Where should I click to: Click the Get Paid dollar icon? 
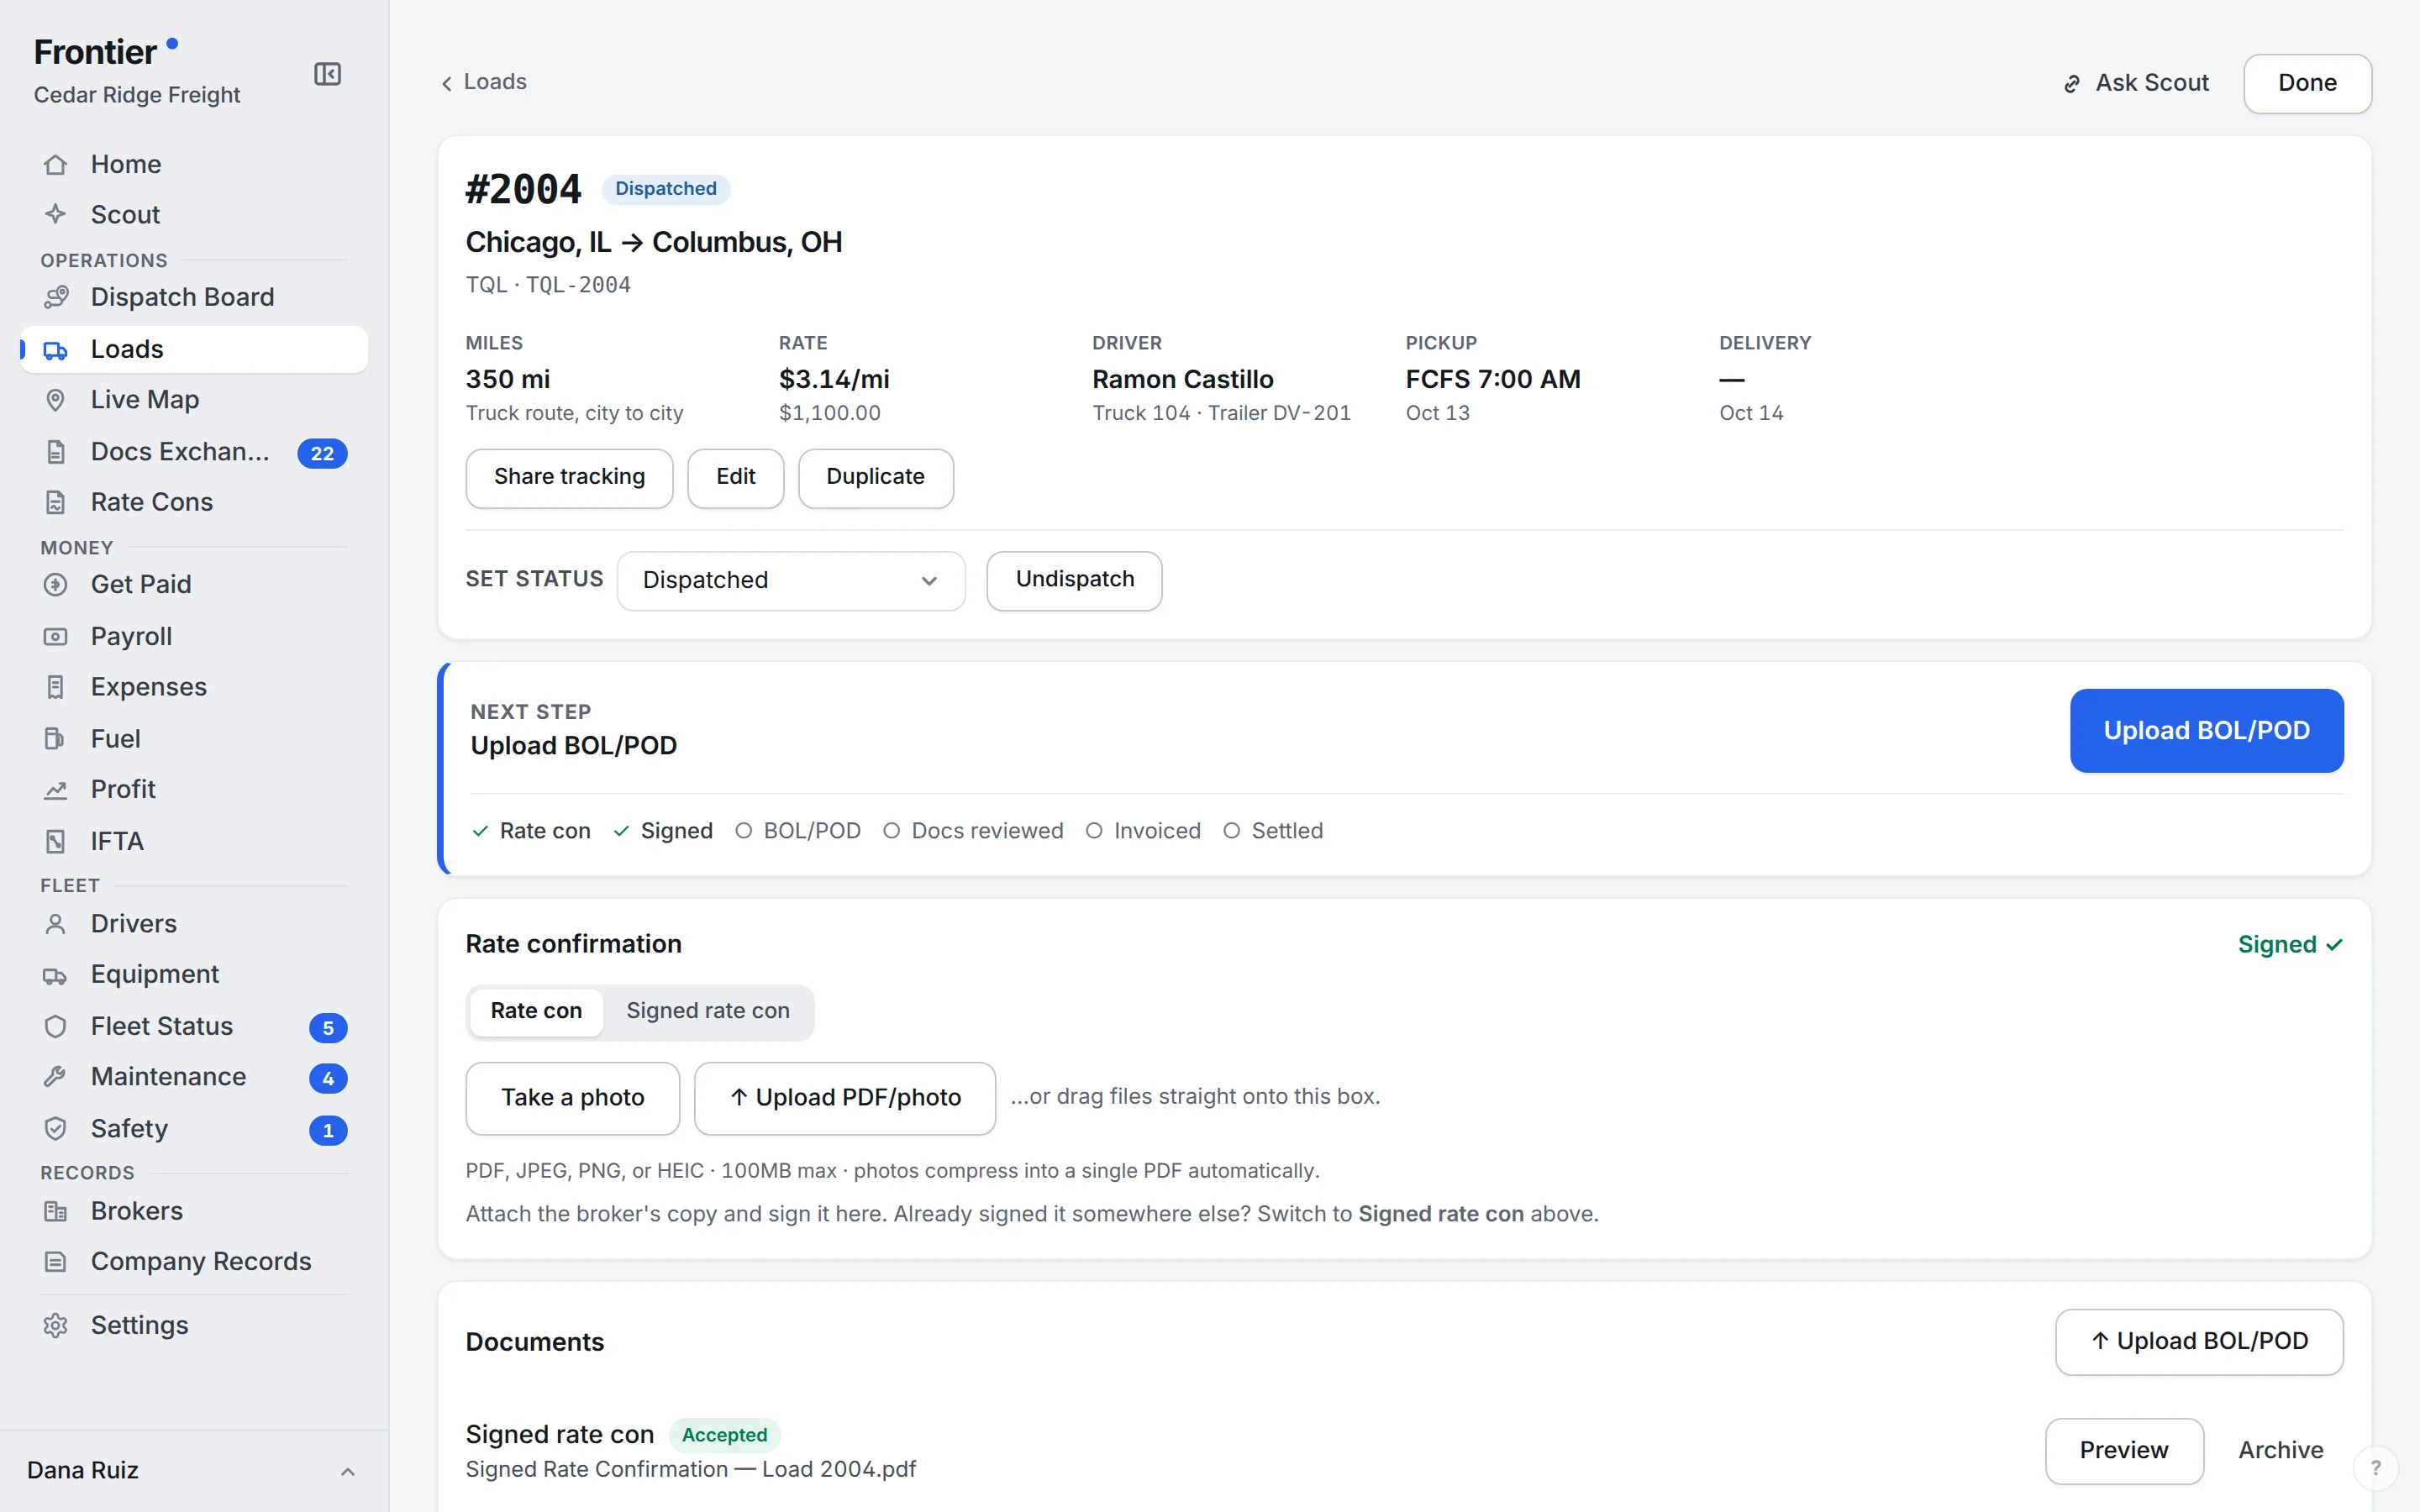[x=55, y=585]
